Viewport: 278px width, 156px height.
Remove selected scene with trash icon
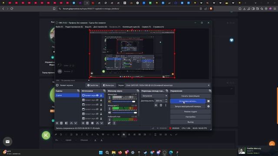tap(61, 123)
